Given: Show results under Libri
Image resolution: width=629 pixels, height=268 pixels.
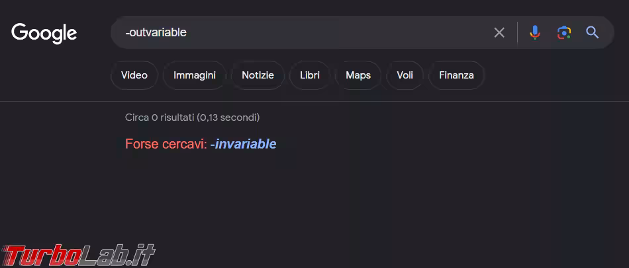Looking at the screenshot, I should coord(309,75).
